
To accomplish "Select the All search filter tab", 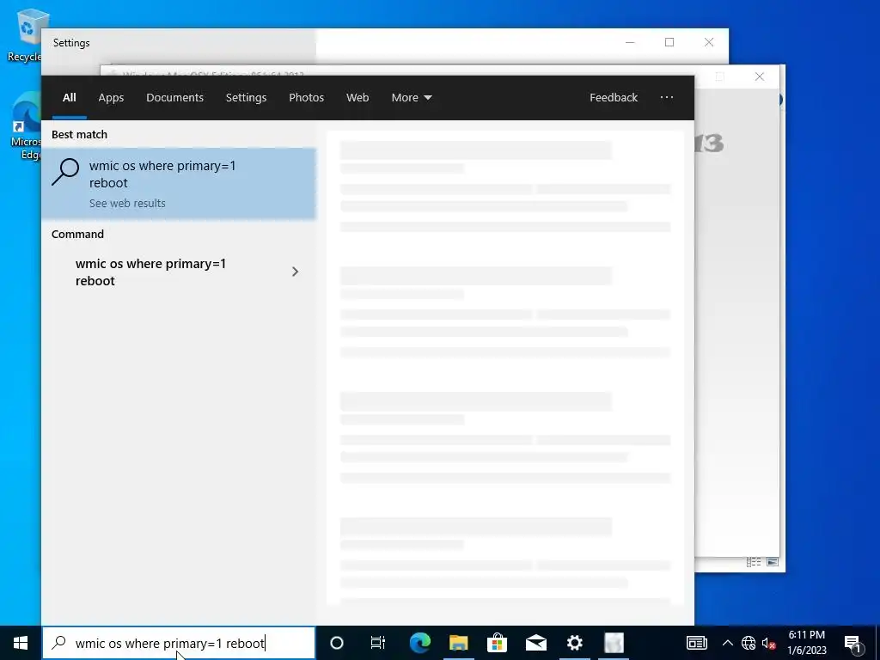I will (x=69, y=98).
